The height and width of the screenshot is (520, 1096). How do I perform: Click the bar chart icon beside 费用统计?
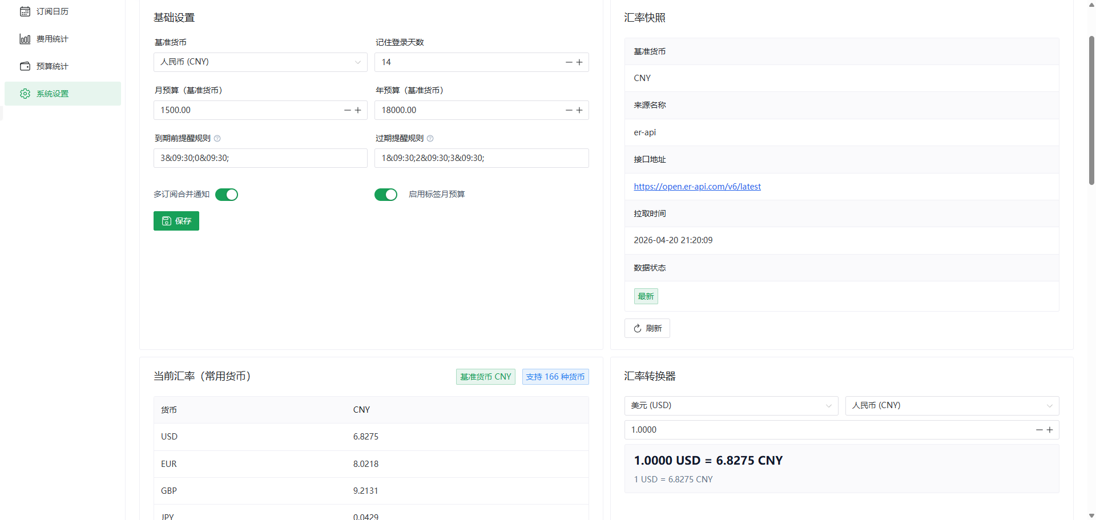click(x=25, y=39)
